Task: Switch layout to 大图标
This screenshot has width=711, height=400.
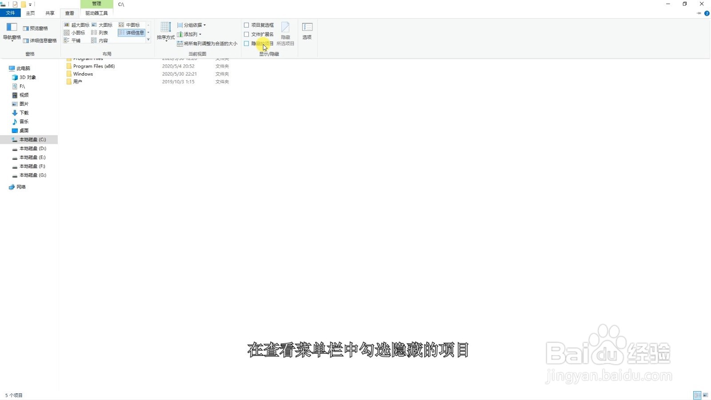Action: tap(102, 25)
